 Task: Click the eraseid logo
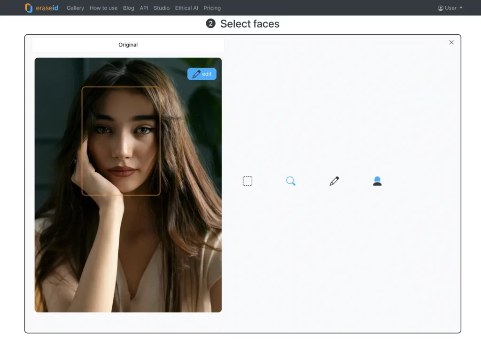41,8
